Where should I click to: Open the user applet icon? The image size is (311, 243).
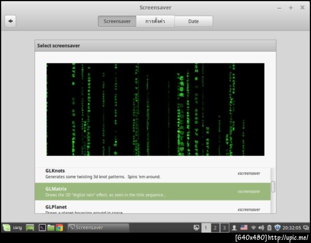tap(234, 228)
